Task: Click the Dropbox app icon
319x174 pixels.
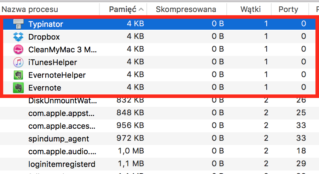Action: 18,37
